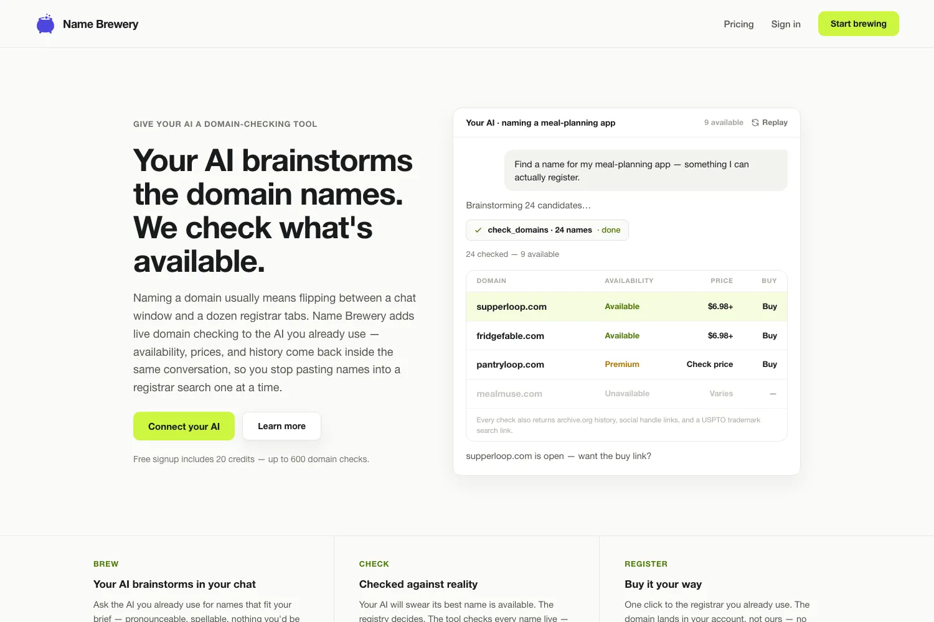This screenshot has width=934, height=622.
Task: Click 'Brainstorming 24 candidates…' text
Action: (528, 205)
